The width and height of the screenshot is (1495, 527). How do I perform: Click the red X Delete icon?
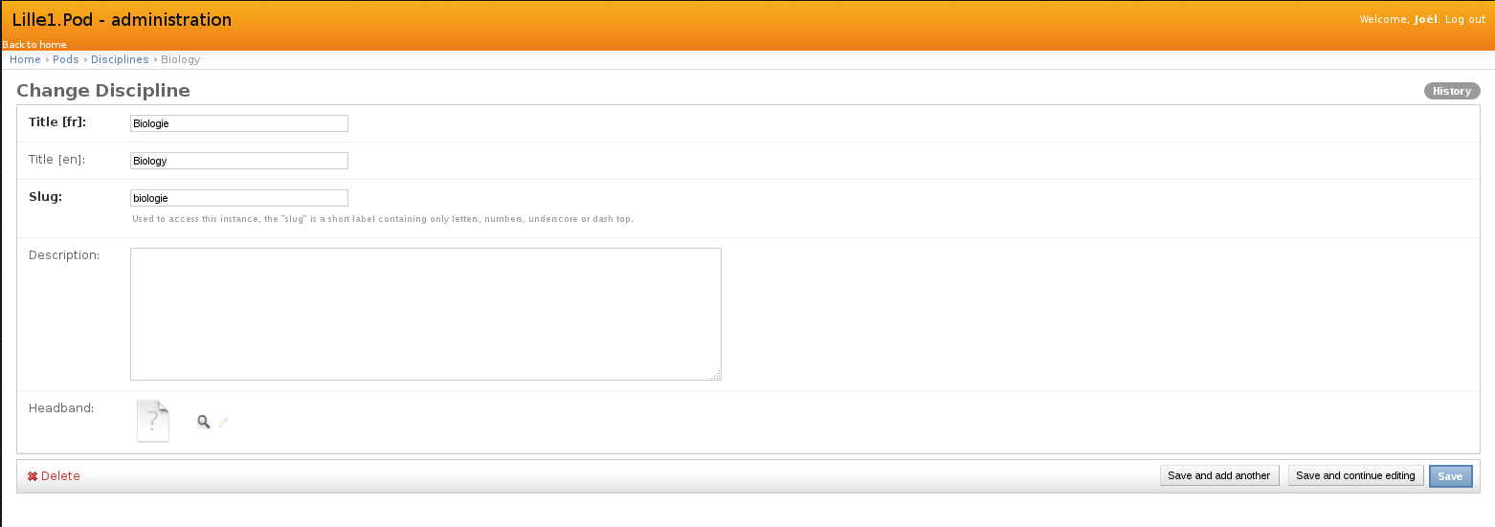coord(32,476)
